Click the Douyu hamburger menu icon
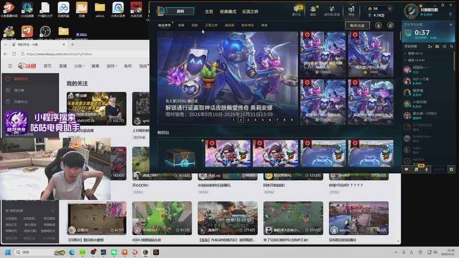The width and height of the screenshot is (459, 258). pyautogui.click(x=10, y=66)
